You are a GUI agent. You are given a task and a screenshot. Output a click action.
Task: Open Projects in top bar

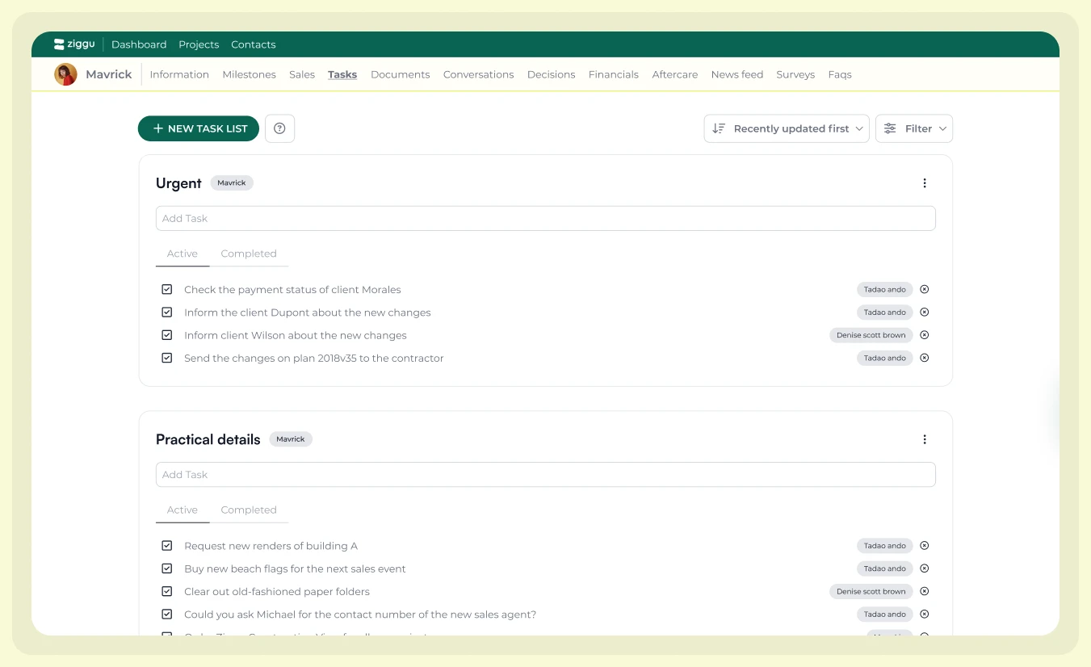click(x=199, y=44)
